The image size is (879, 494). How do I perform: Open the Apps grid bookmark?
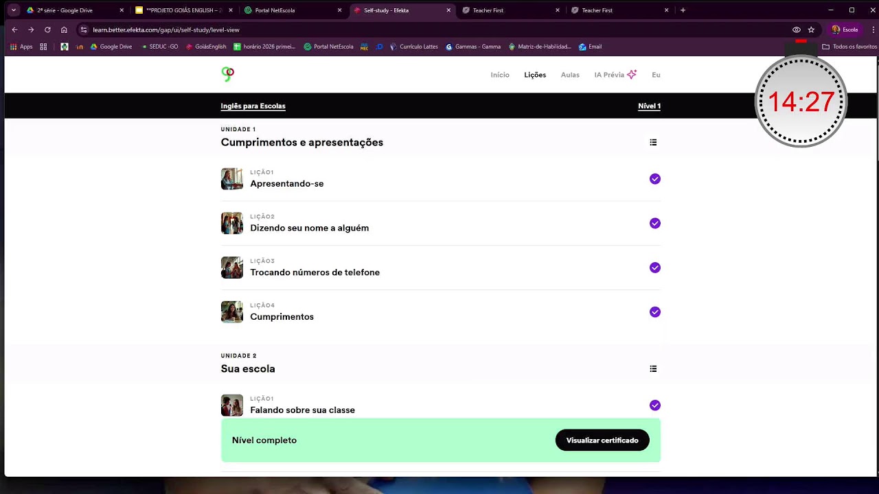21,47
